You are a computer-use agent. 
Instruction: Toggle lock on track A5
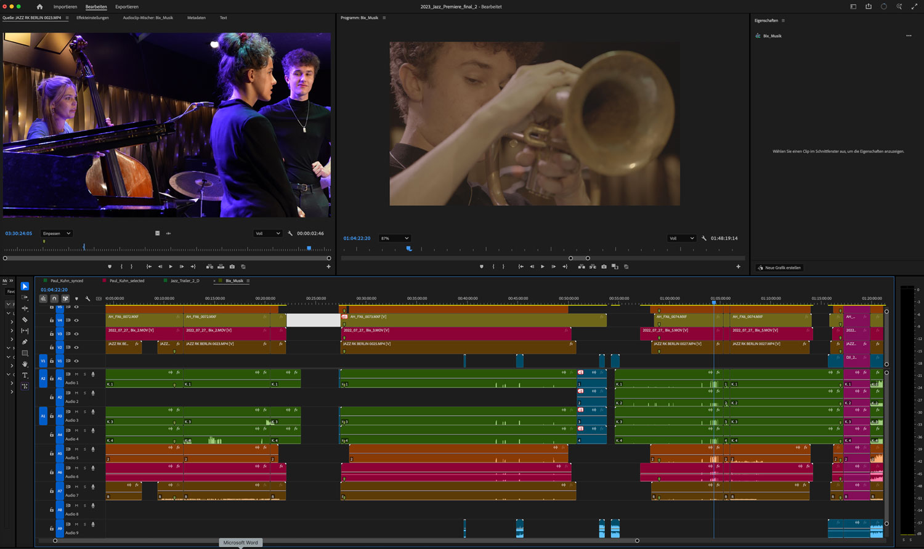(52, 453)
